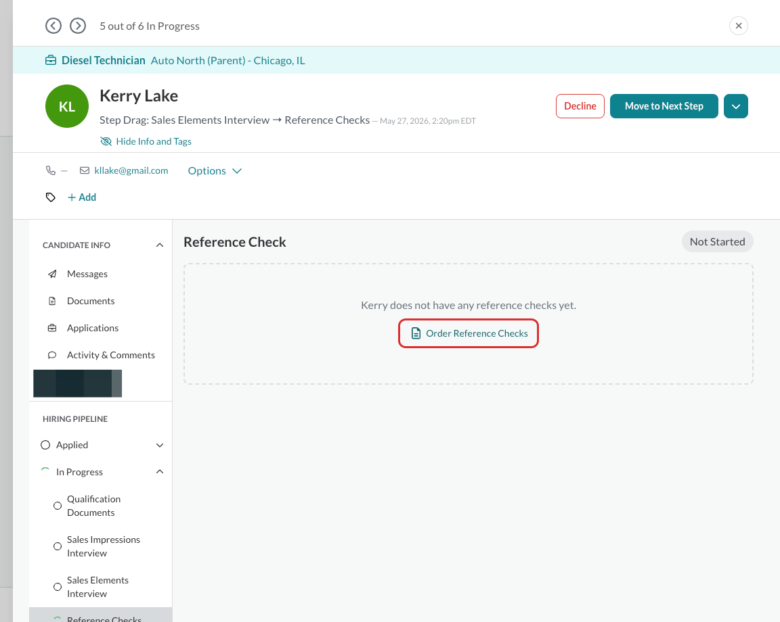Click Order Reference Checks button

tap(469, 333)
